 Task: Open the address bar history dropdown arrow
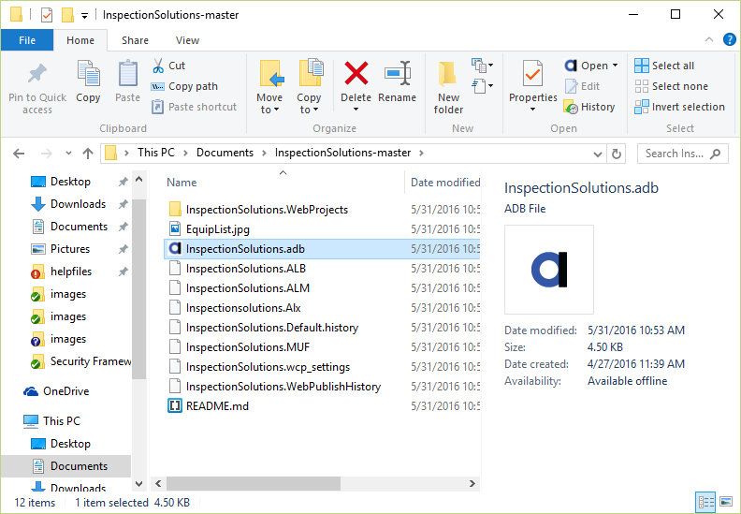pyautogui.click(x=597, y=154)
